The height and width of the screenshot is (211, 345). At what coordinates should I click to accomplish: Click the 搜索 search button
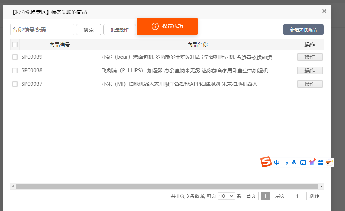click(x=88, y=30)
